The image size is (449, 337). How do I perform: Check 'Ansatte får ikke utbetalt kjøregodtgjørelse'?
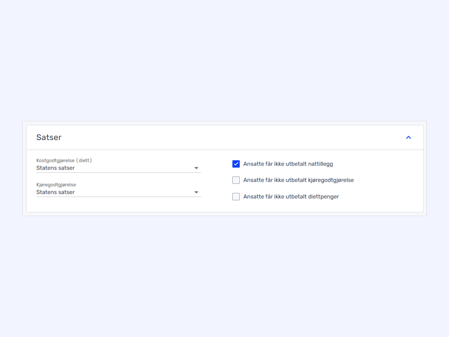236,180
